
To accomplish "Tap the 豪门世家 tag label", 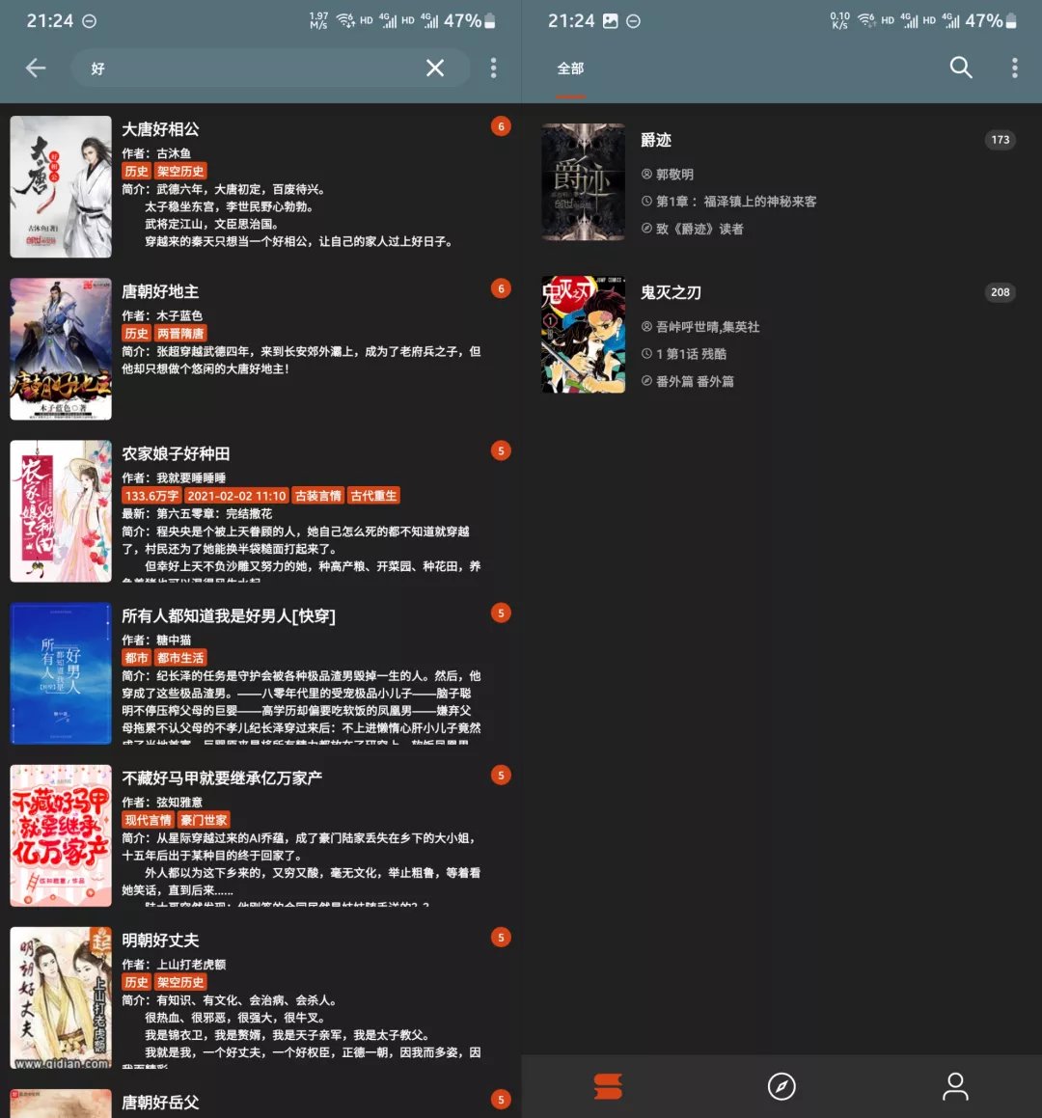I will coord(204,820).
